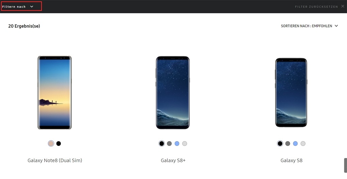This screenshot has width=347, height=179.
Task: Open the Galaxy S8+ product link
Action: [173, 160]
